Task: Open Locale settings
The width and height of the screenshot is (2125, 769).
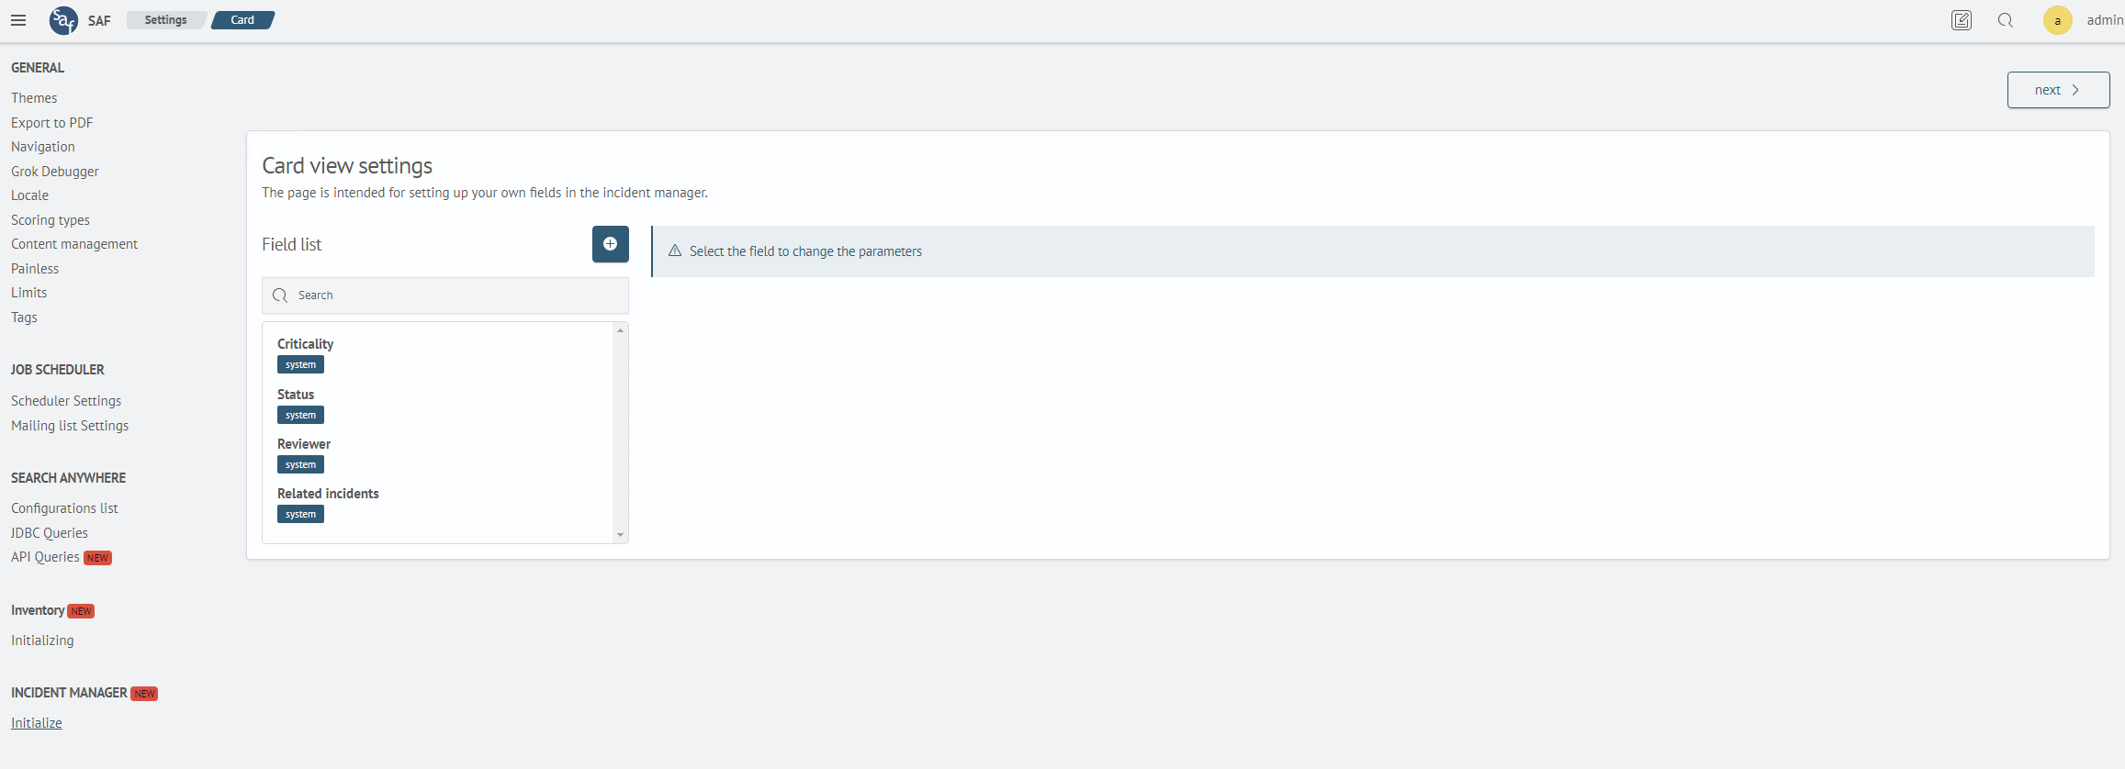Action: pos(30,195)
